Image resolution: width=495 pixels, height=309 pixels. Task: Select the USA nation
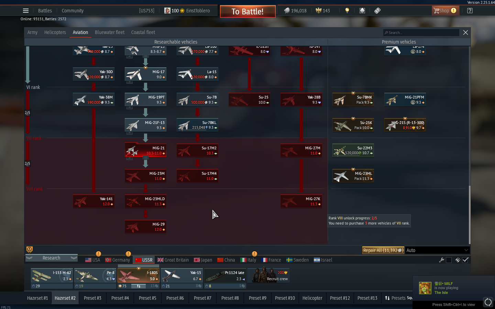point(93,260)
